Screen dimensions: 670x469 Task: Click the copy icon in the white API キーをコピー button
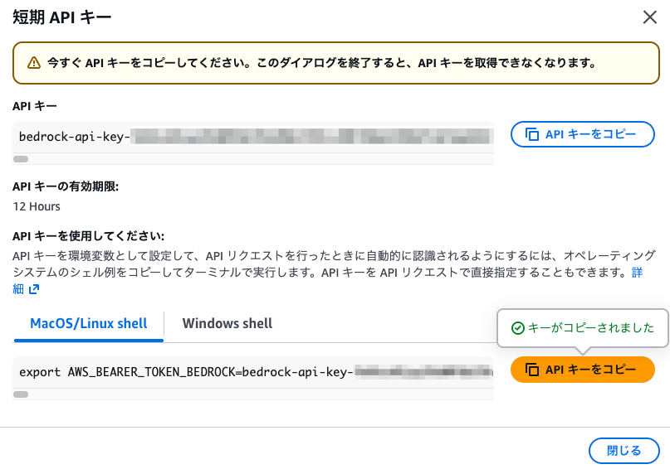(x=532, y=134)
